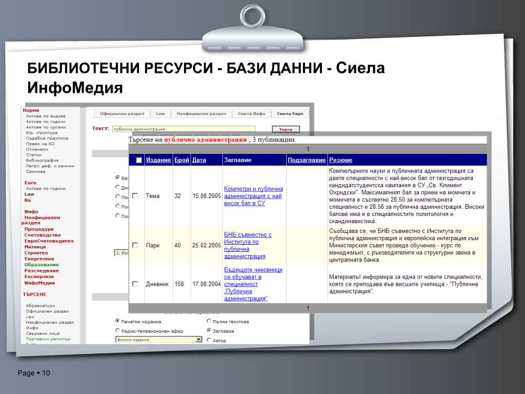Screen dimensions: 525x394
Task: Open article Компютри и публична администрация
Action: (x=253, y=196)
